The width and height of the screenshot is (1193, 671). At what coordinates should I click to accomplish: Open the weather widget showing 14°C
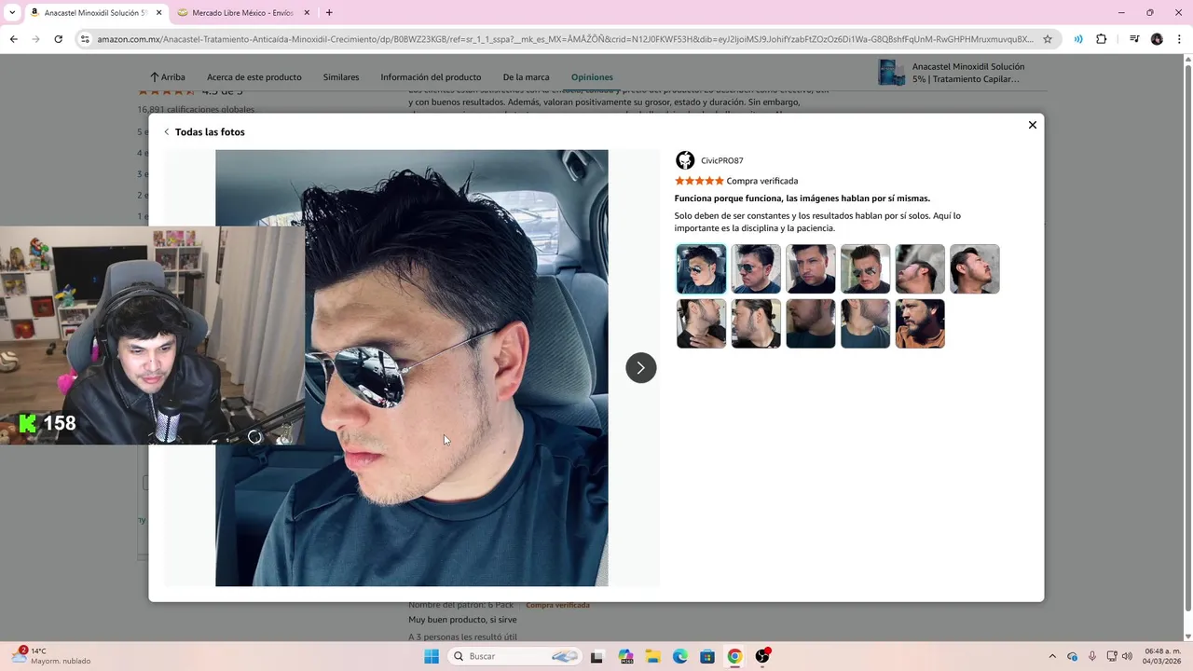pyautogui.click(x=51, y=656)
